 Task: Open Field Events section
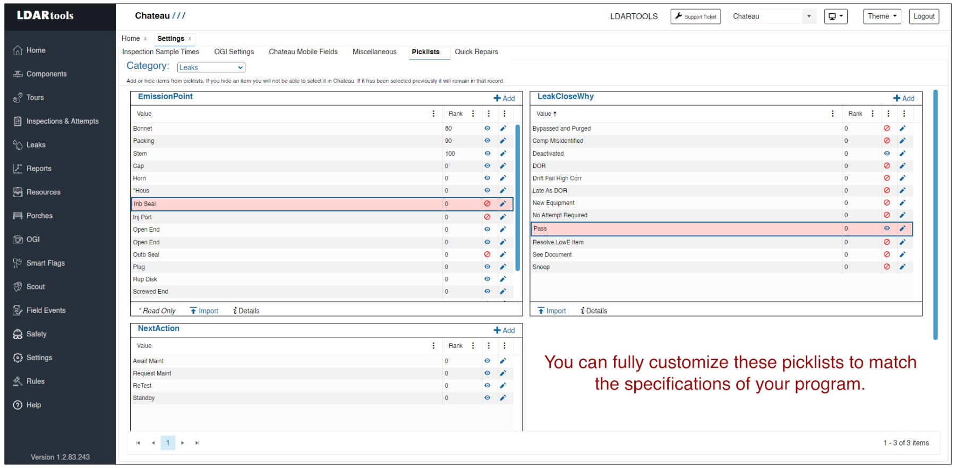[x=39, y=310]
